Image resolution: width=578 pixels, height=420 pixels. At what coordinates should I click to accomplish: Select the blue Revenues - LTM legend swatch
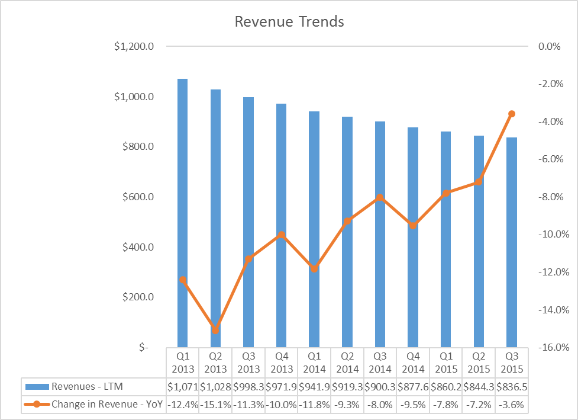click(37, 387)
